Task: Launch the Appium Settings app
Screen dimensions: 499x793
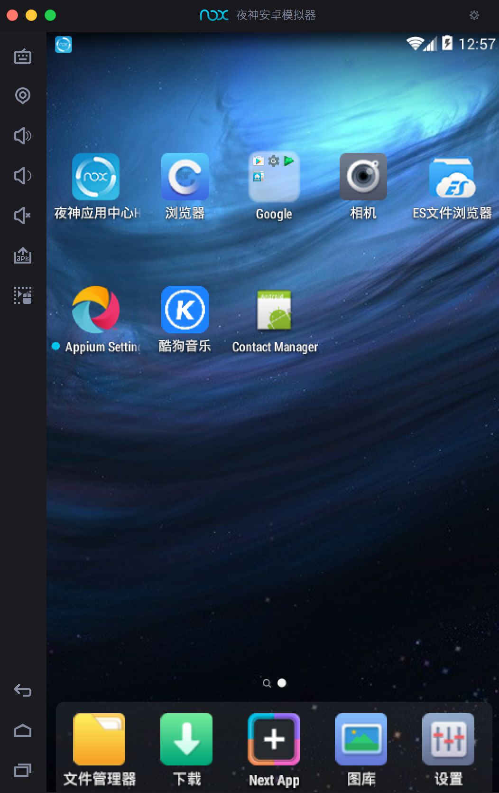Action: pos(96,310)
